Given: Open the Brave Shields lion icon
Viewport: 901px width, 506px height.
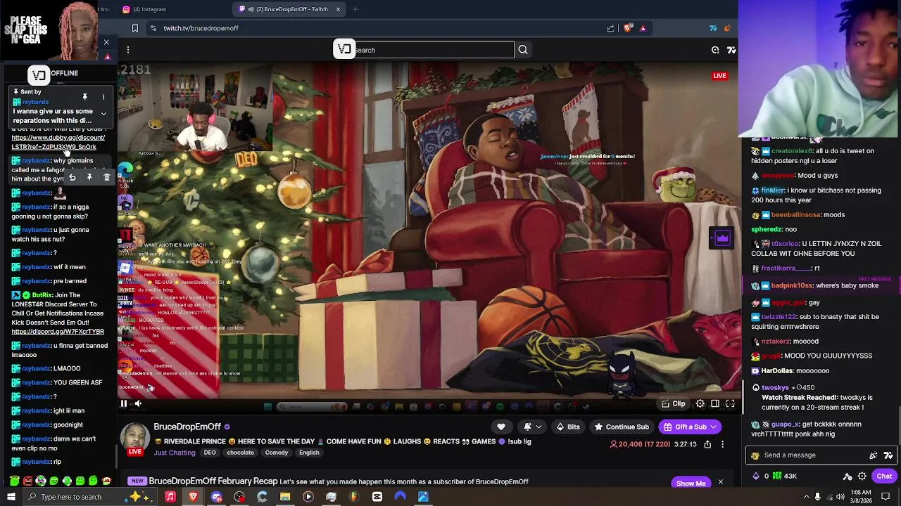Looking at the screenshot, I should [x=628, y=28].
